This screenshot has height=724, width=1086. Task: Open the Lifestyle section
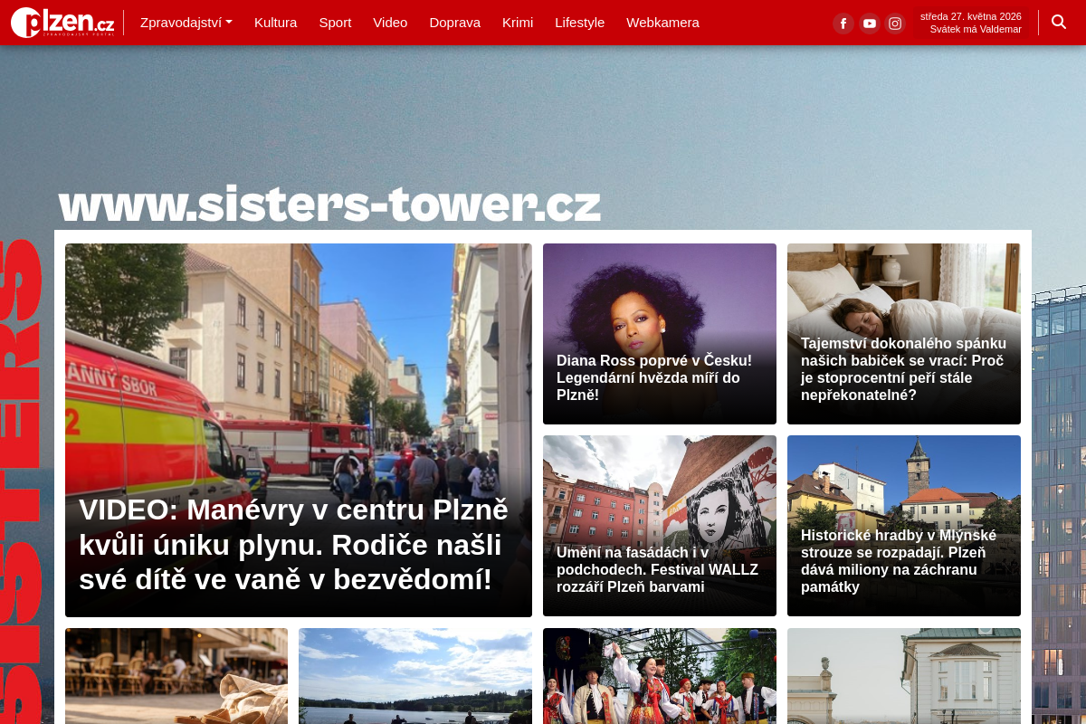coord(579,23)
